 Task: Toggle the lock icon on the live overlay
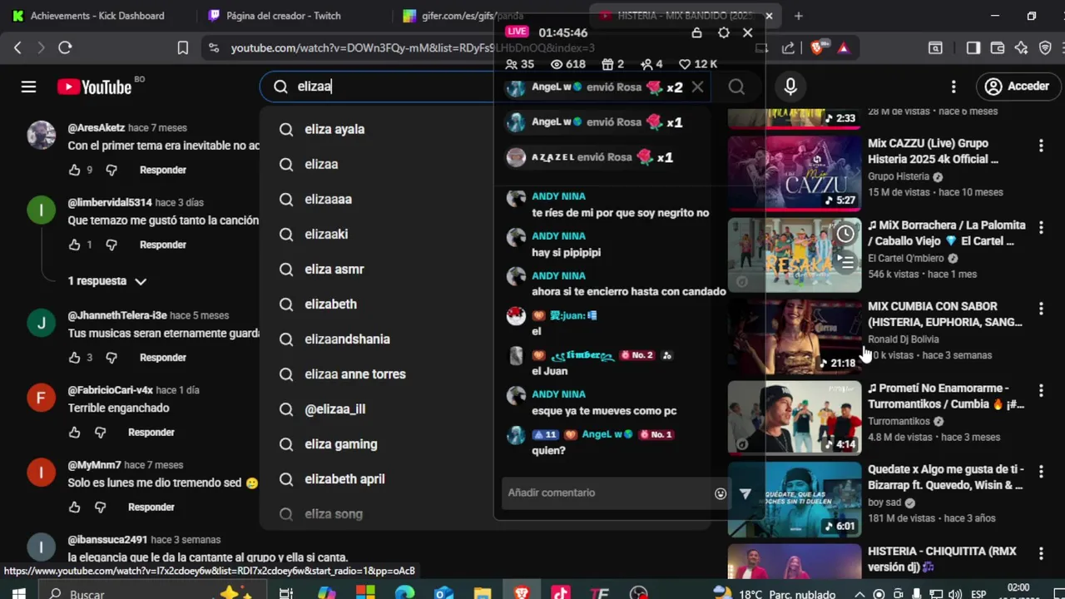point(697,32)
